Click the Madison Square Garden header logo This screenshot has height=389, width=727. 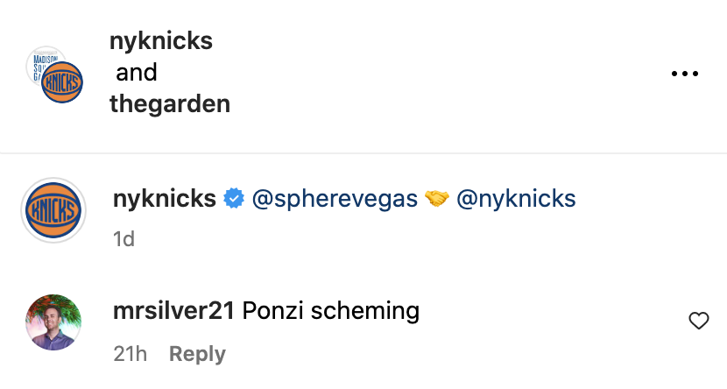(39, 60)
